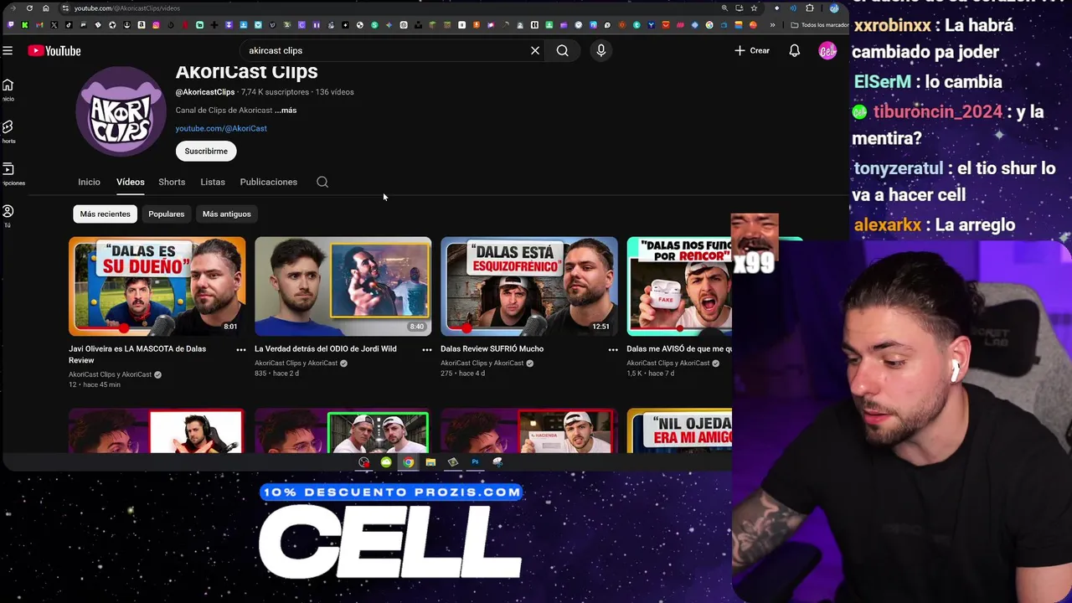Screen dimensions: 1072x603
Task: Start voice search with the microphone
Action: 600,51
